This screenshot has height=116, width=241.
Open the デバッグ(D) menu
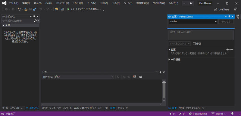pyautogui.click(x=78, y=3)
